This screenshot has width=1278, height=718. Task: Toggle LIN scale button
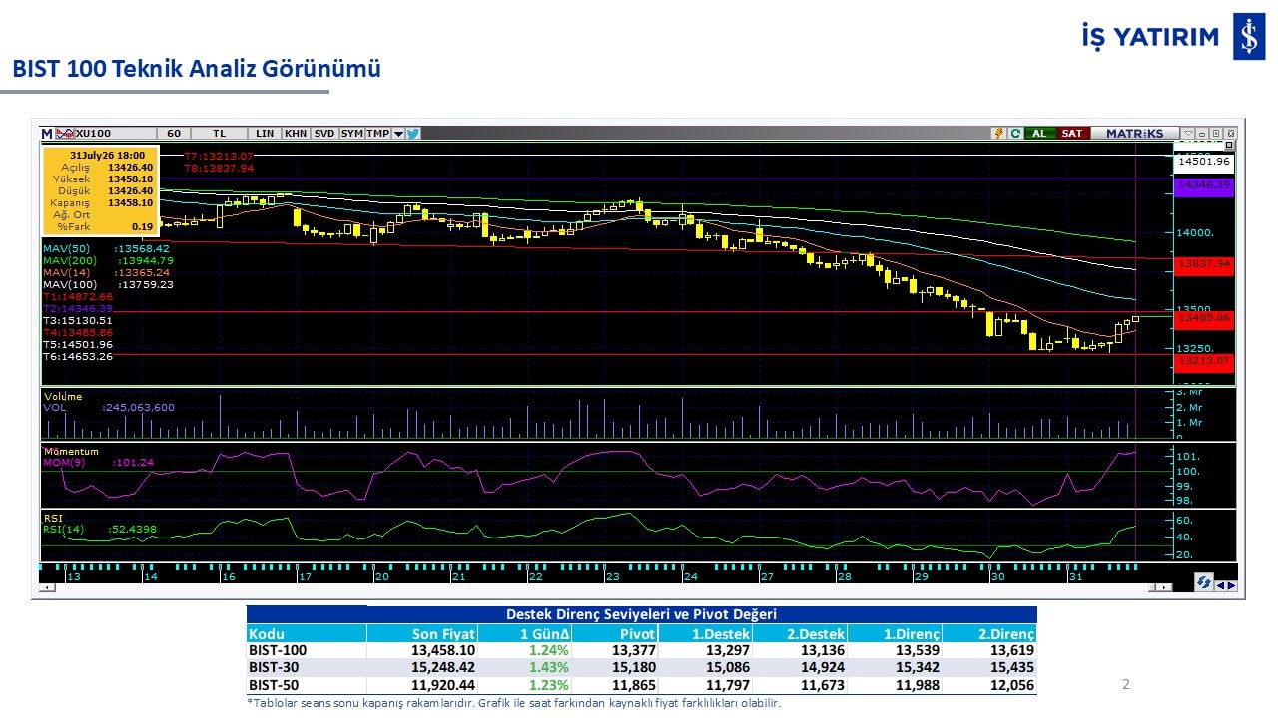point(265,133)
